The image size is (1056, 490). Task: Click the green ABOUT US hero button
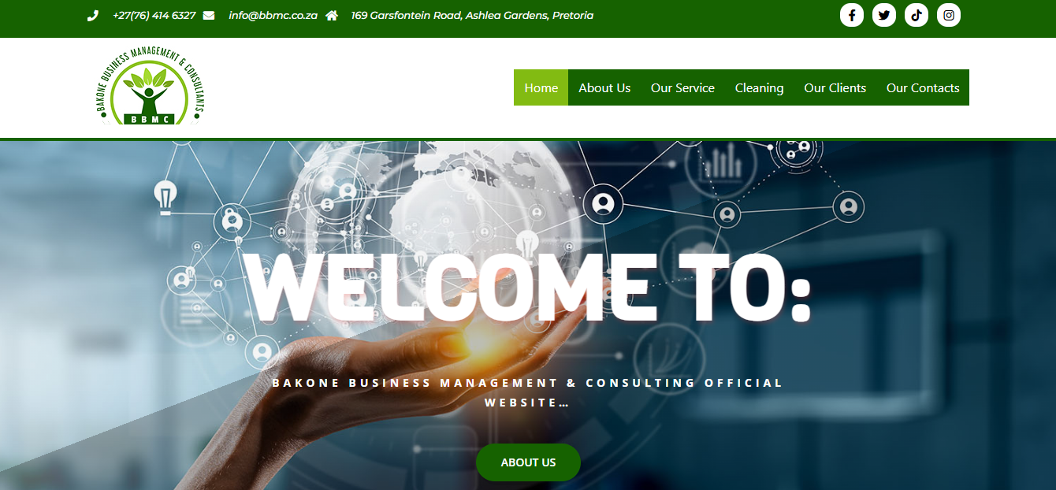(x=528, y=462)
